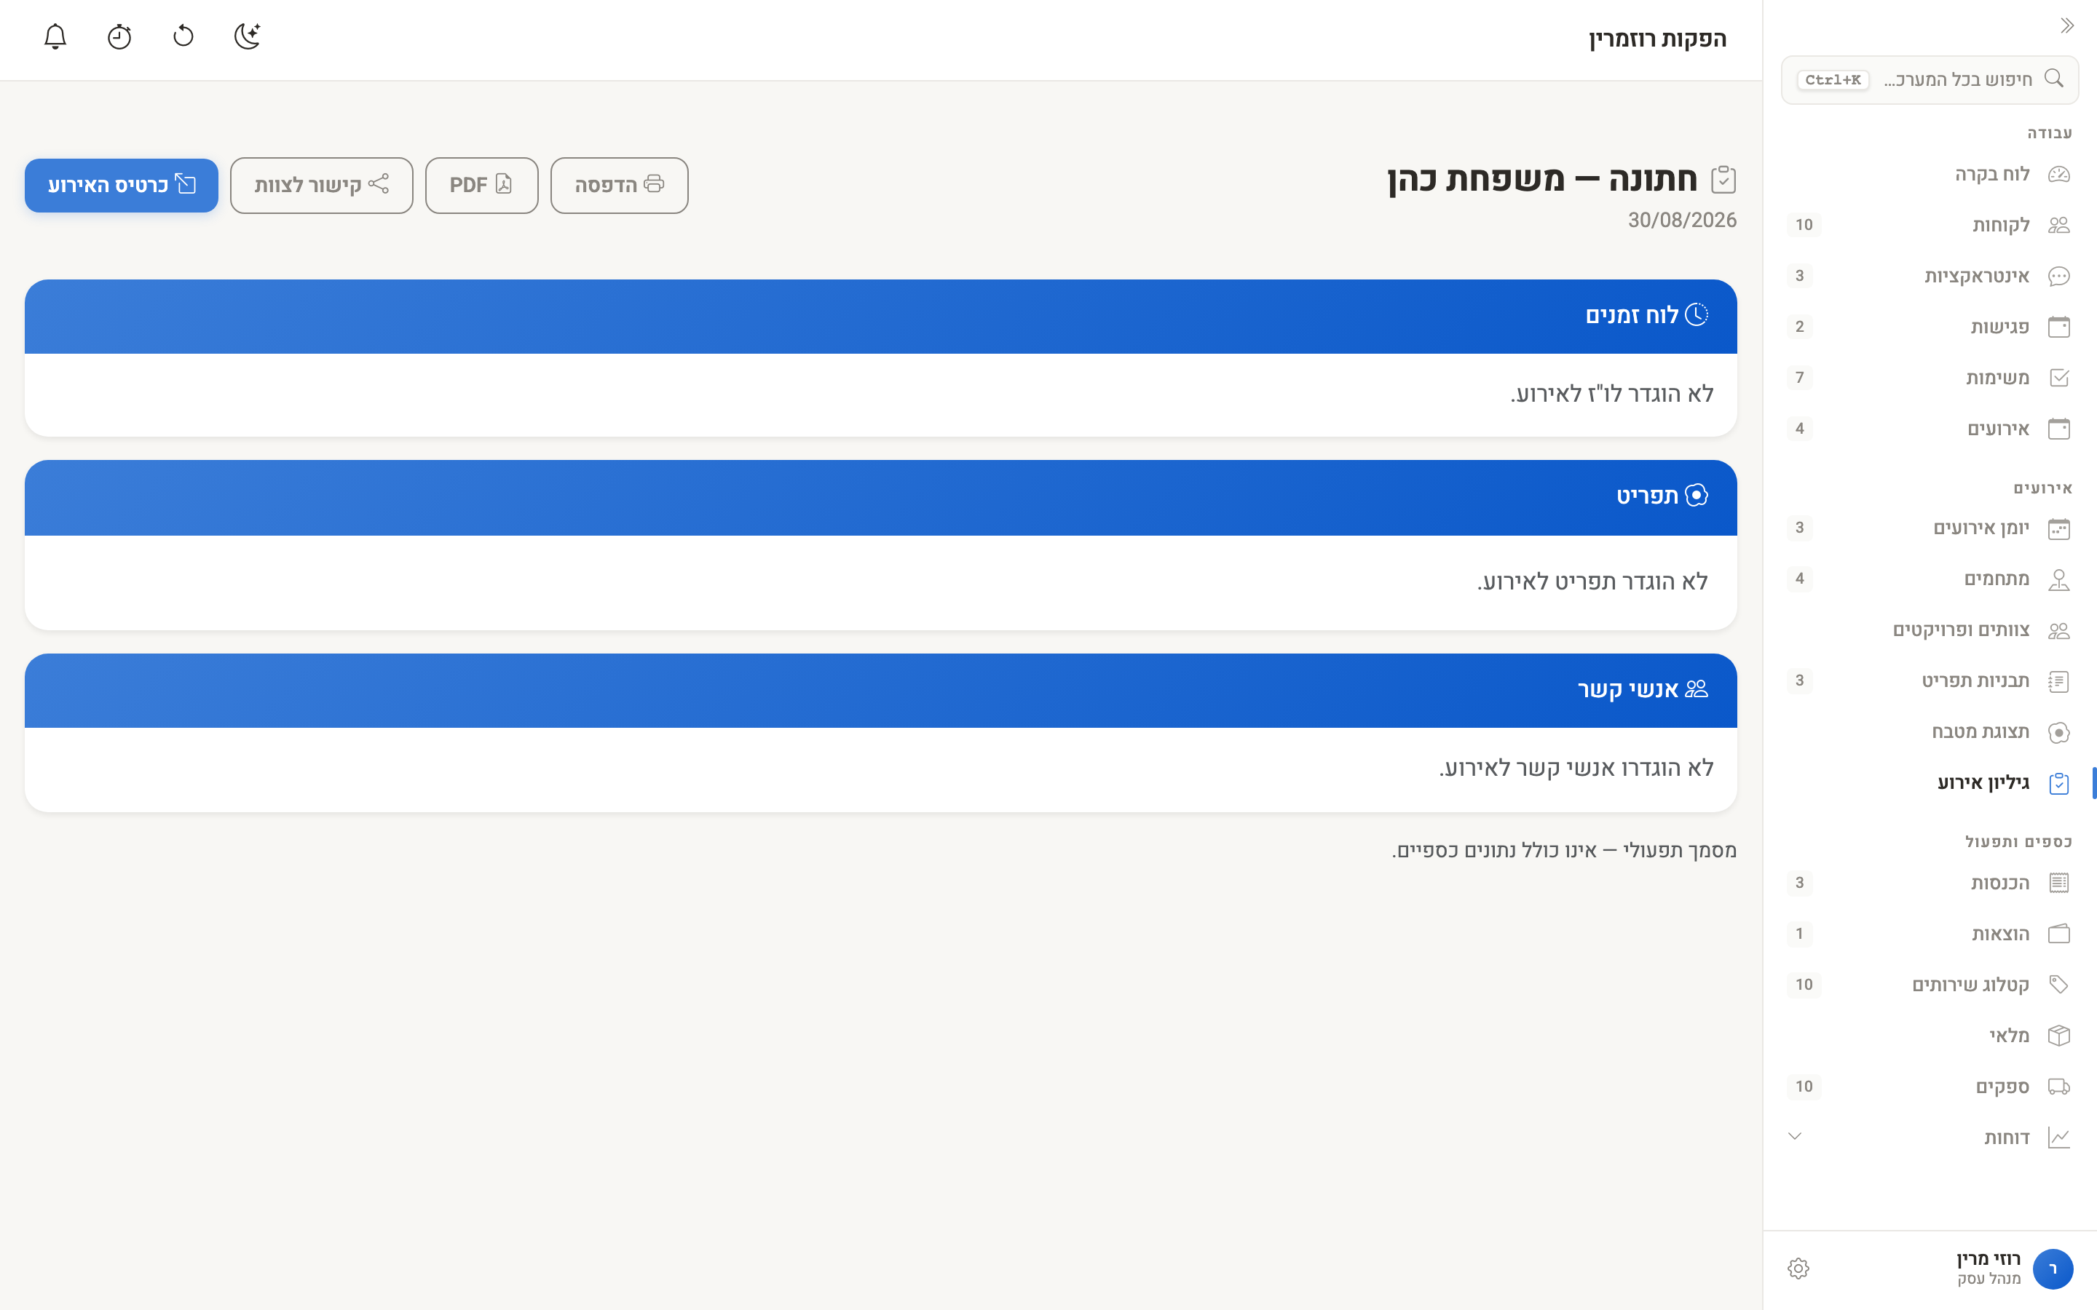Screen dimensions: 2097x1310
Task: Click the יומן אירועים calendar icon
Action: pos(2059,528)
